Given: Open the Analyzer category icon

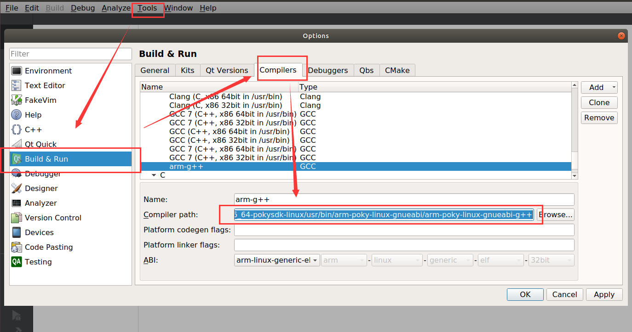Looking at the screenshot, I should [x=17, y=203].
